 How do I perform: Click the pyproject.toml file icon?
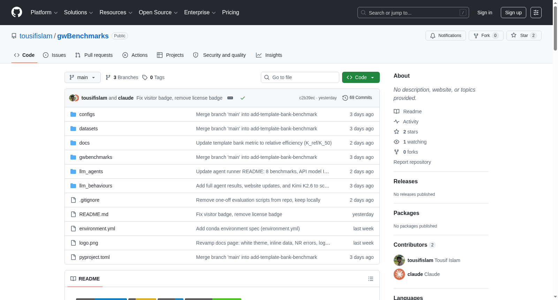pyautogui.click(x=73, y=257)
